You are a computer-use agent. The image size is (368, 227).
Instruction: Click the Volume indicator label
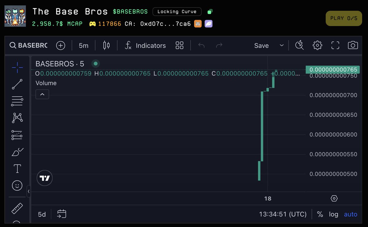46,83
